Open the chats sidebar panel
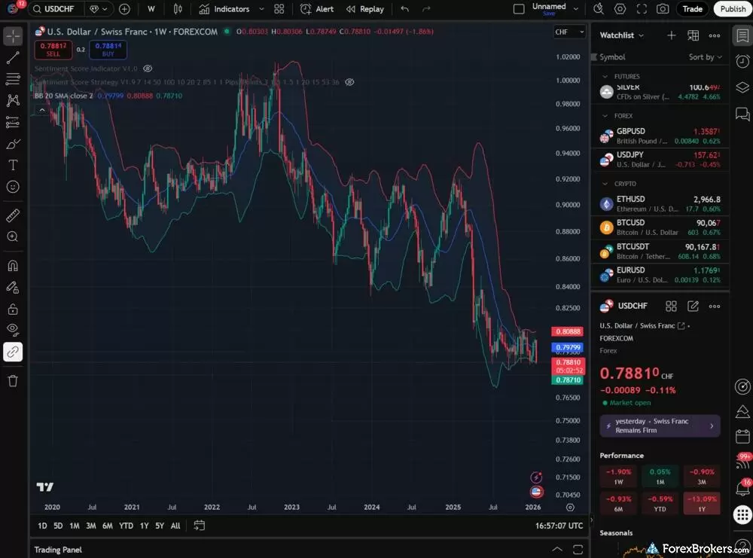Image resolution: width=753 pixels, height=558 pixels. coord(742,114)
